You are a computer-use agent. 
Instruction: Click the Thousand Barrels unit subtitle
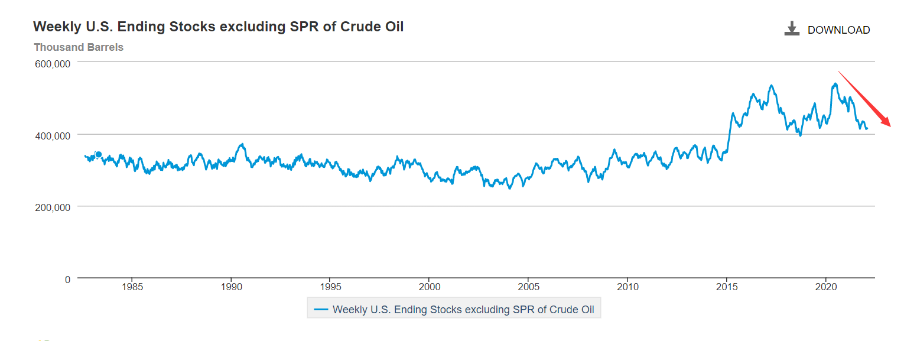tap(79, 47)
